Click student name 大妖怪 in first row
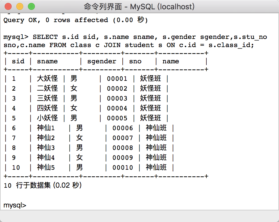Viewport: 279px width, 222px height. pos(47,78)
